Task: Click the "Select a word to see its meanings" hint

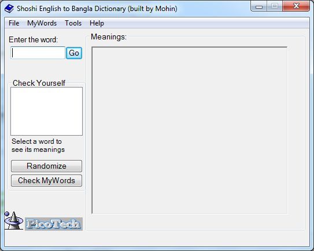Action: [x=38, y=145]
